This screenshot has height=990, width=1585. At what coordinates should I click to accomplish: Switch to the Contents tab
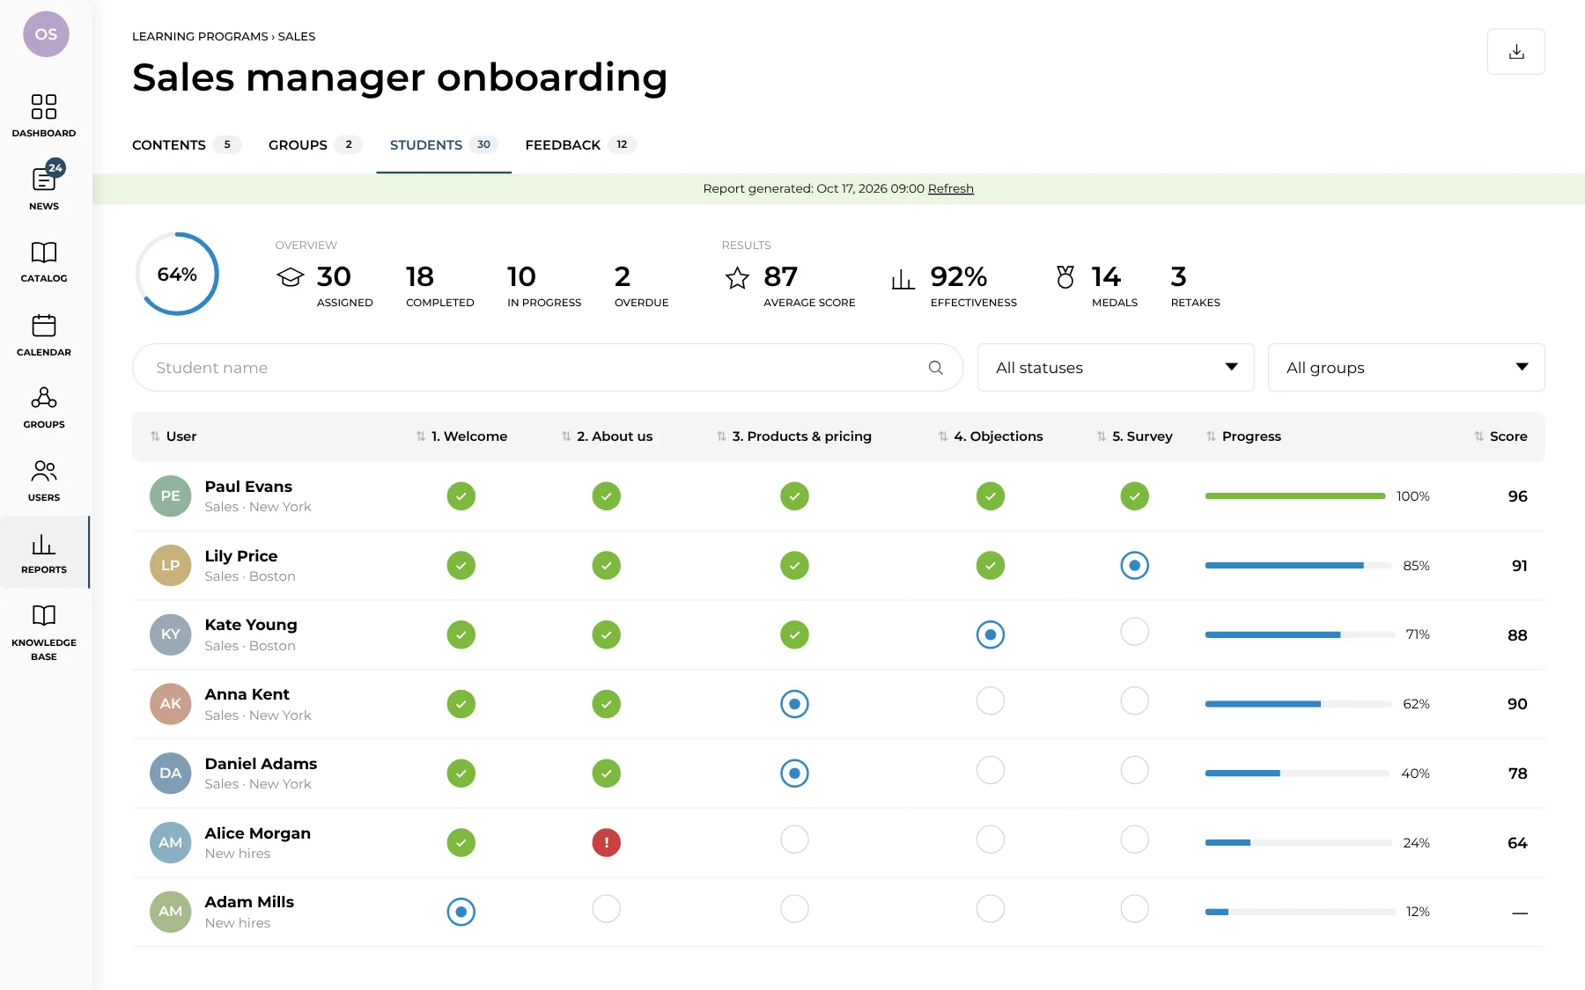pos(187,145)
